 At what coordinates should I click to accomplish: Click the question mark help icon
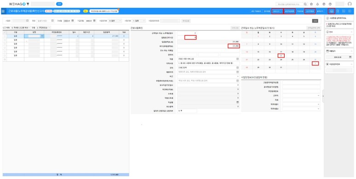tap(330, 4)
